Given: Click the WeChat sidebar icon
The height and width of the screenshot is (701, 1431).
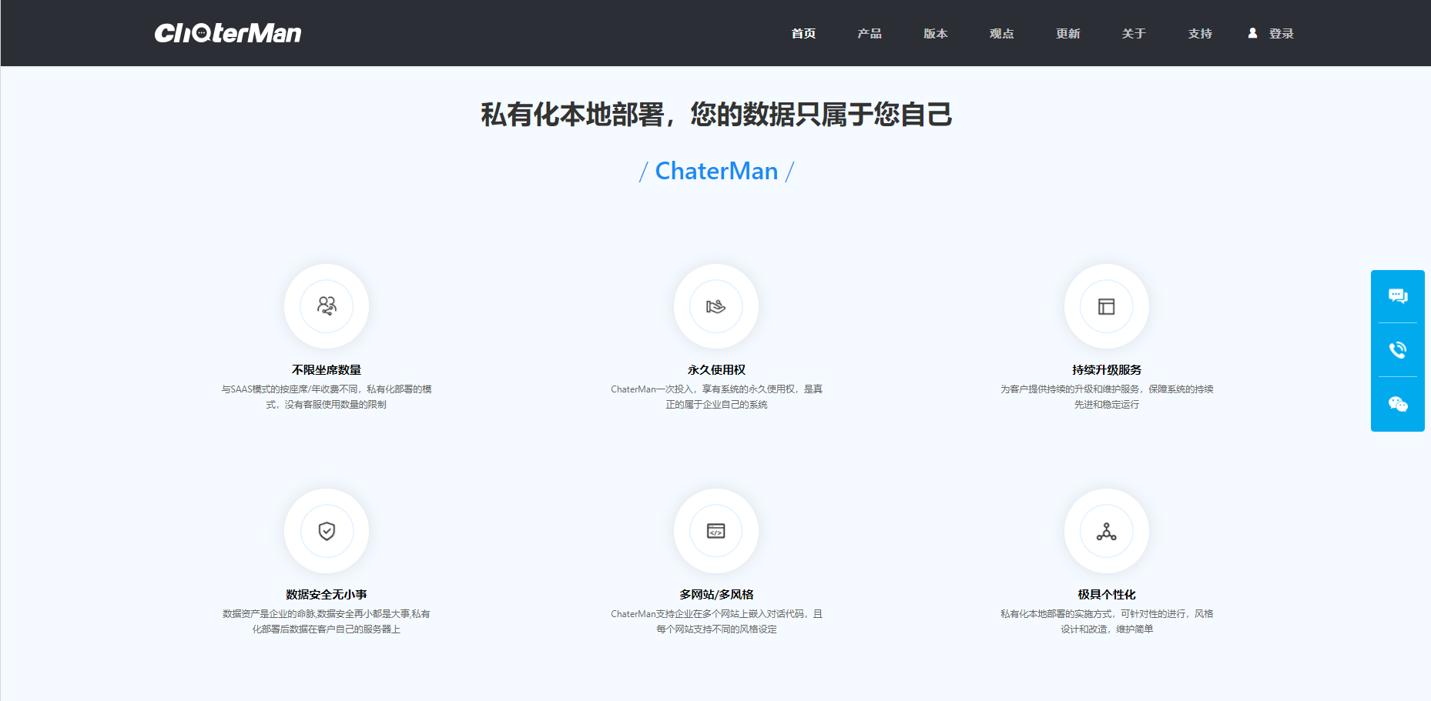Looking at the screenshot, I should tap(1398, 404).
